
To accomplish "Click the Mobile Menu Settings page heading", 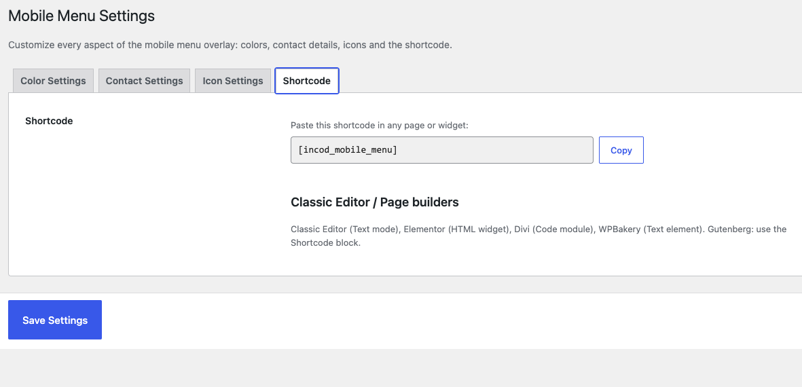I will click(81, 16).
